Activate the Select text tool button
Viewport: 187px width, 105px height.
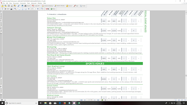click(7, 9)
